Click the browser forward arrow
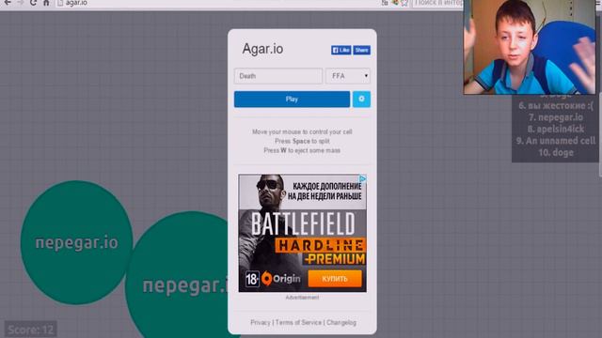 click(21, 3)
